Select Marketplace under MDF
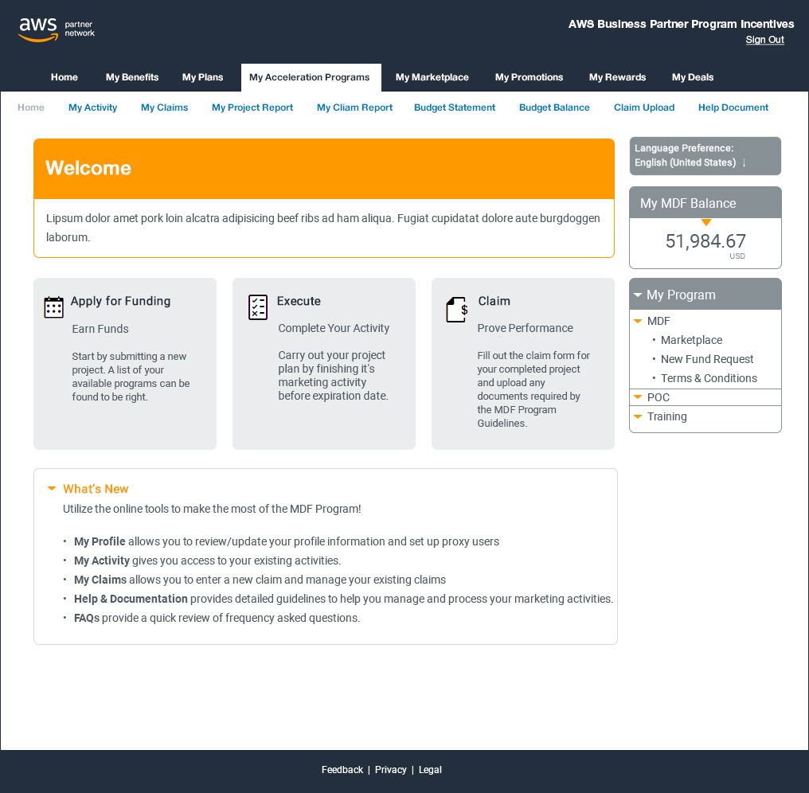Viewport: 809px width, 793px height. (691, 340)
